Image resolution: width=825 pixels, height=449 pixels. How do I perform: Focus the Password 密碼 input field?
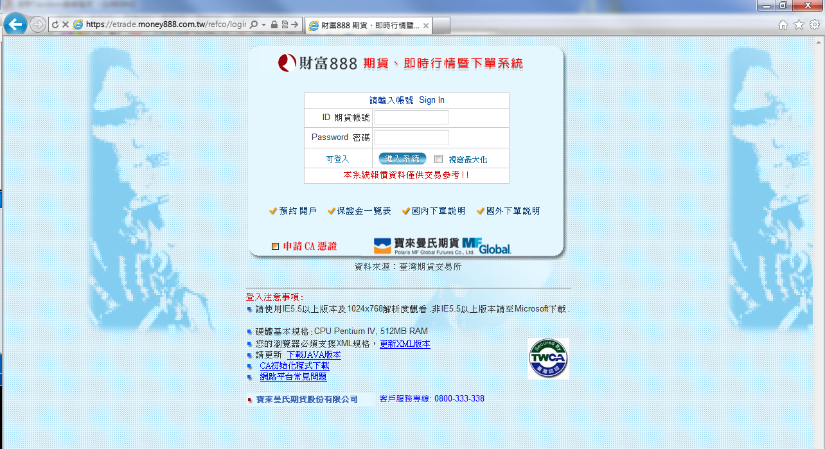coord(411,137)
